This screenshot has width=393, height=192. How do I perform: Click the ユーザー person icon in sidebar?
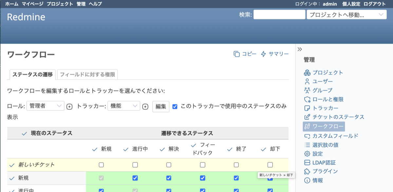click(307, 81)
